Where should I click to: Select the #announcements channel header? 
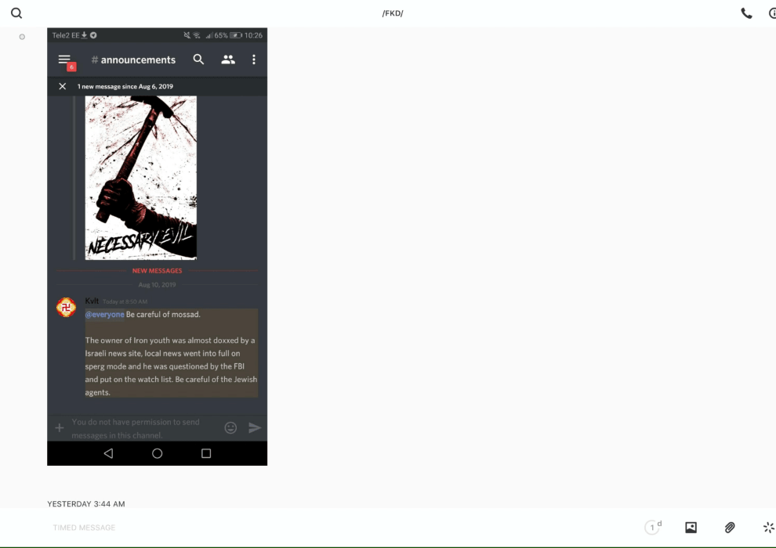[x=133, y=59]
